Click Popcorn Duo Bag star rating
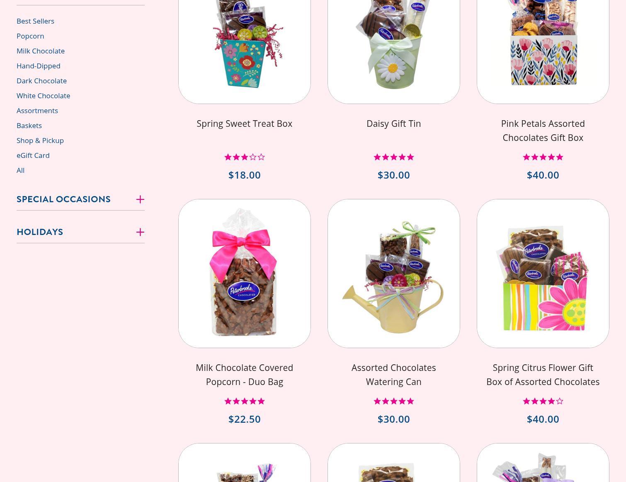The width and height of the screenshot is (626, 482). coord(245,401)
